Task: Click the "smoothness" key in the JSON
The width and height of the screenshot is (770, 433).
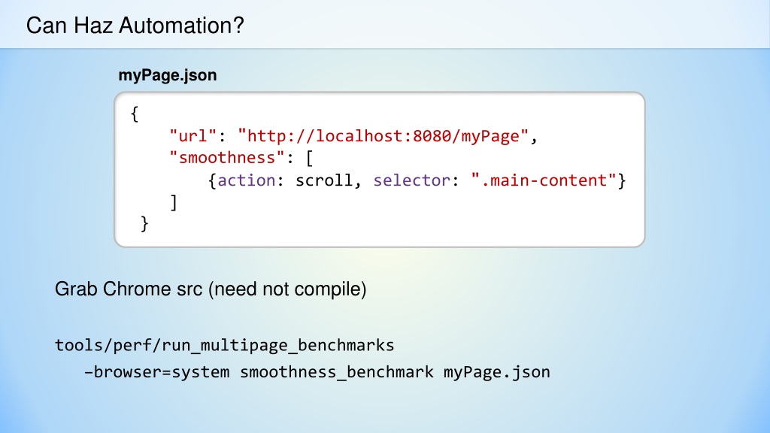Action: pos(227,158)
